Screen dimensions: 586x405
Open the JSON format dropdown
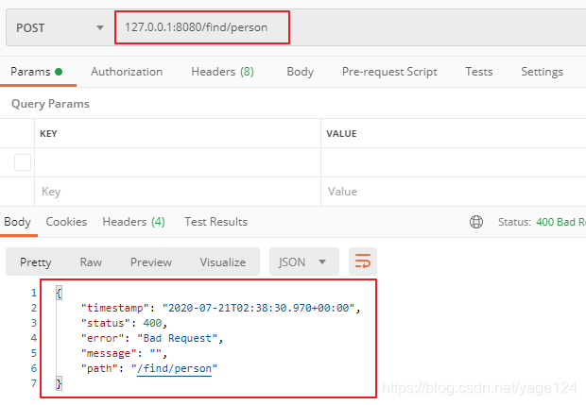(303, 262)
